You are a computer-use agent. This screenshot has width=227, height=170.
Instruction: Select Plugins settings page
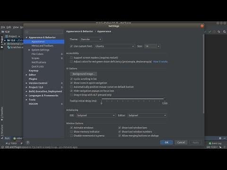(33, 79)
